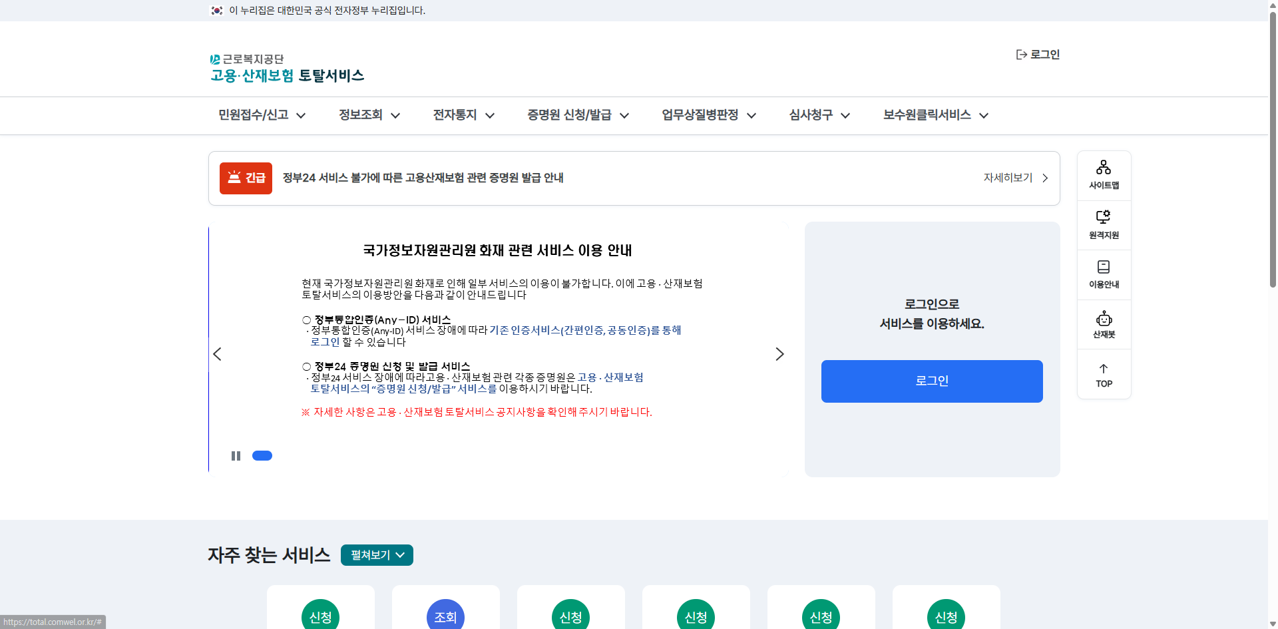The width and height of the screenshot is (1278, 629).
Task: Expand the 펼쳐보기 dropdown
Action: [376, 554]
